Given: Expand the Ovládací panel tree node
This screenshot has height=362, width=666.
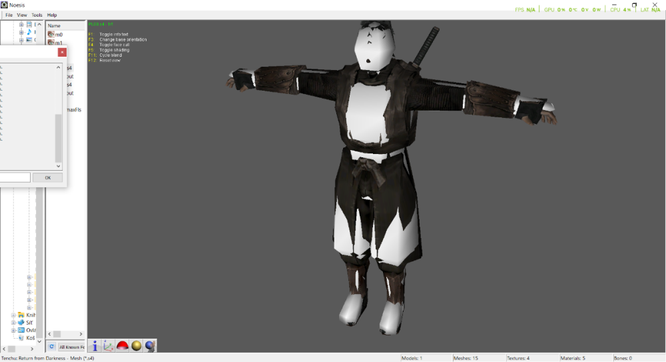Looking at the screenshot, I should click(x=13, y=330).
